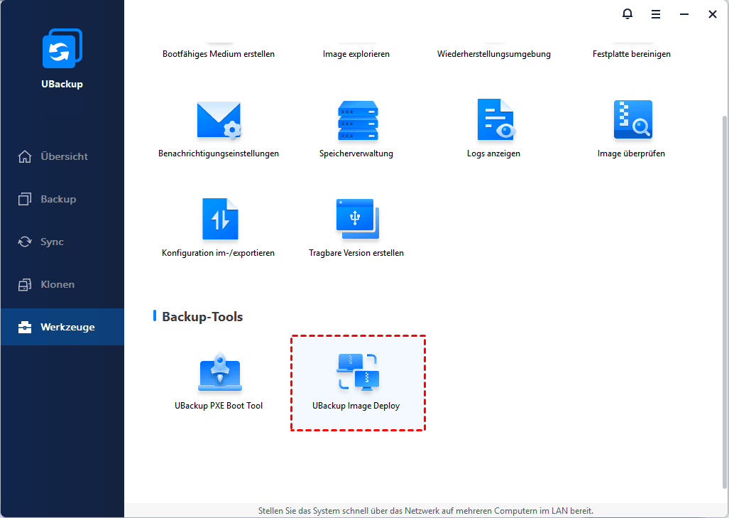Open the Image überprüfen icon
The image size is (729, 518).
click(632, 121)
